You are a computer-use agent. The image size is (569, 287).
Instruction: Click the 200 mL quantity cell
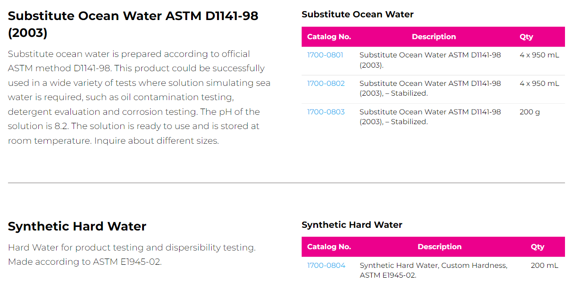coord(544,266)
